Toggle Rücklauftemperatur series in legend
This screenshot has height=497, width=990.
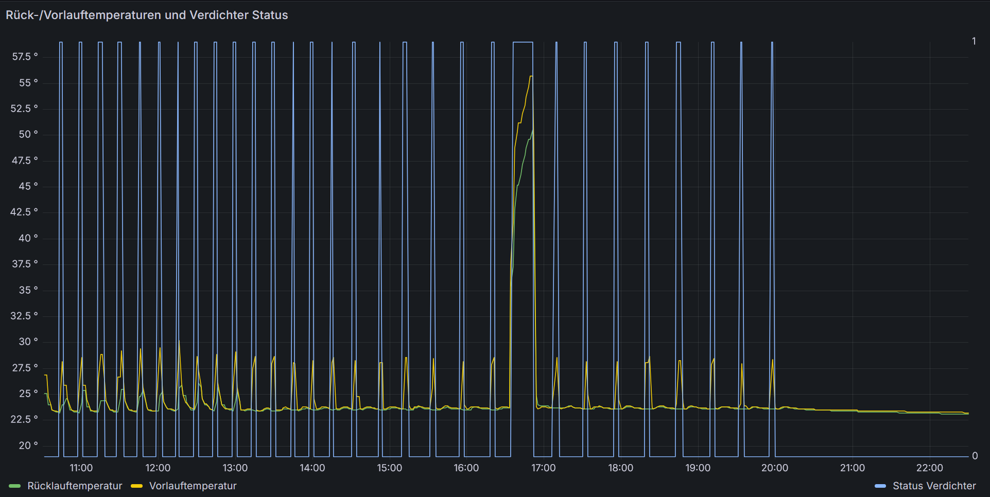(x=75, y=486)
